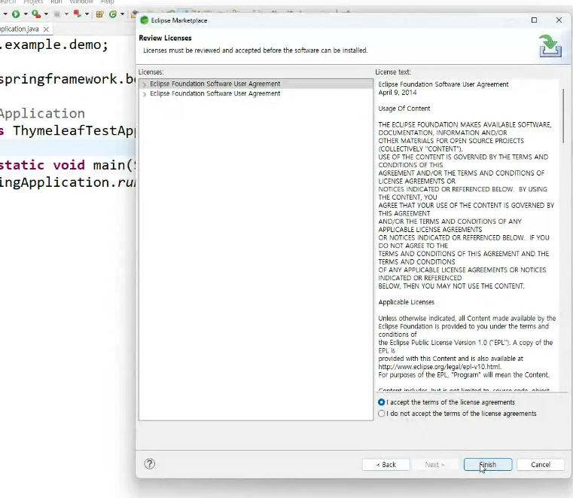Click the Eclipse Marketplace title bar icon
The width and height of the screenshot is (573, 498).
point(145,20)
